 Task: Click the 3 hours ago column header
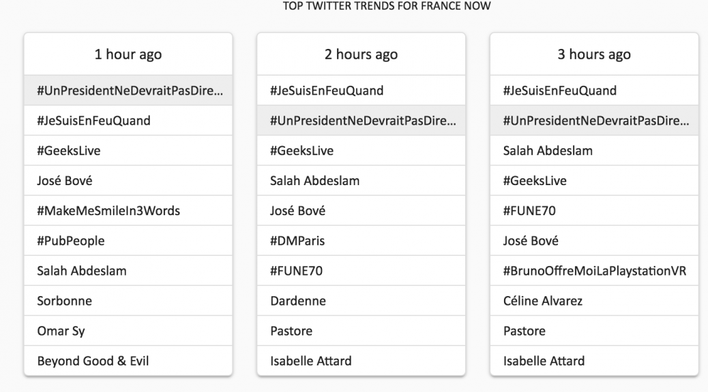pyautogui.click(x=594, y=54)
